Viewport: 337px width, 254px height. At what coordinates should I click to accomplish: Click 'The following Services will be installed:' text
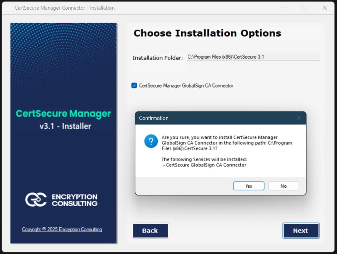click(204, 160)
